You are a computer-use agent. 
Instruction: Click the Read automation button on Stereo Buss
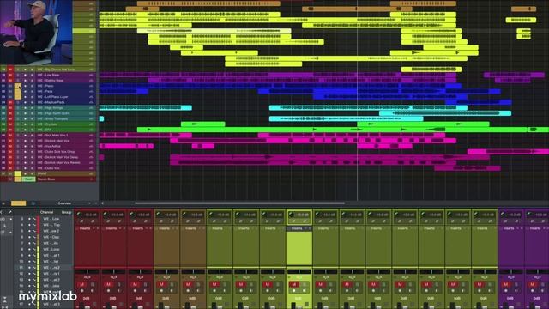coord(28,179)
